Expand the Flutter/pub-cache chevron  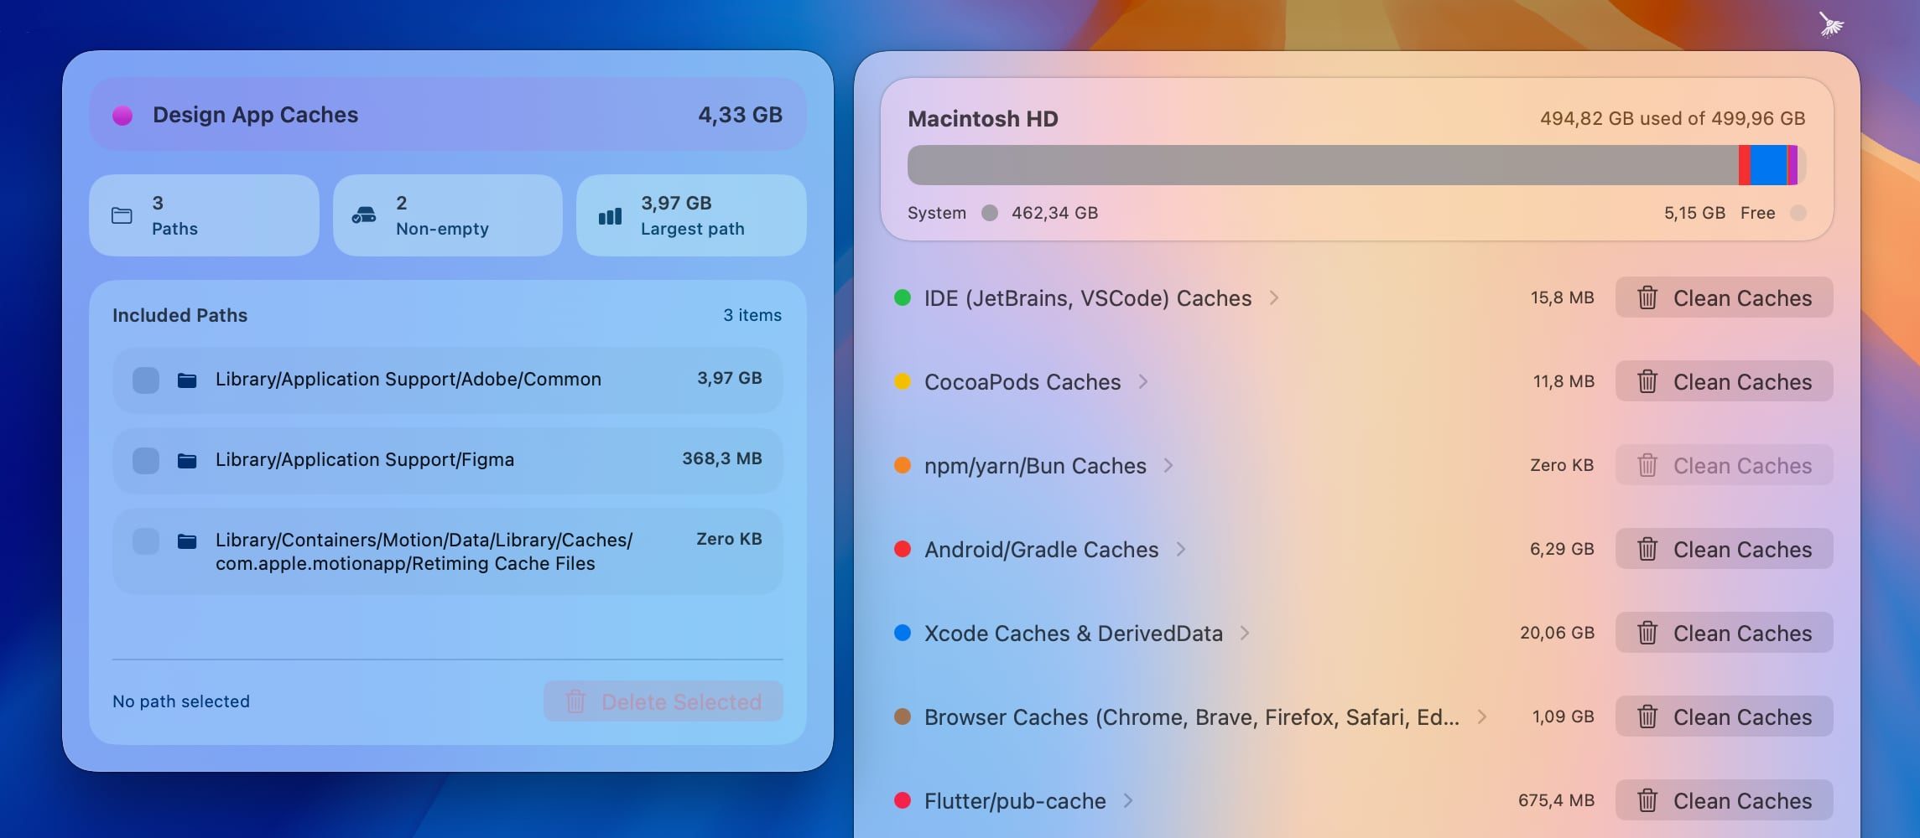pyautogui.click(x=1128, y=800)
